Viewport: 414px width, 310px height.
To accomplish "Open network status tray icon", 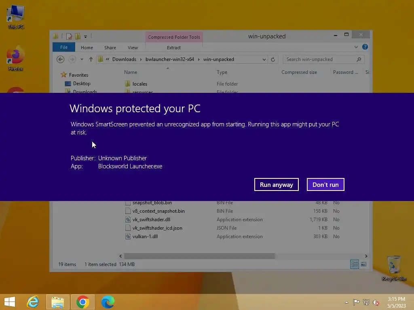I will (x=366, y=302).
